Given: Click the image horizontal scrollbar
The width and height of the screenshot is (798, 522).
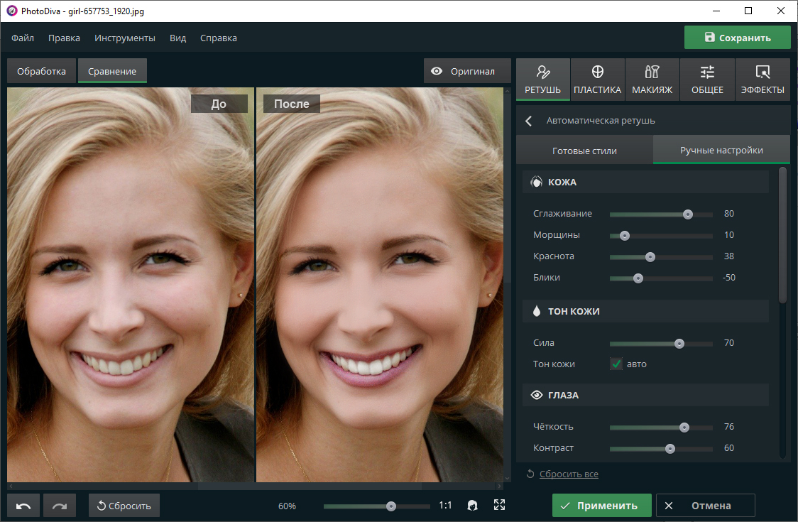Looking at the screenshot, I should (310, 486).
